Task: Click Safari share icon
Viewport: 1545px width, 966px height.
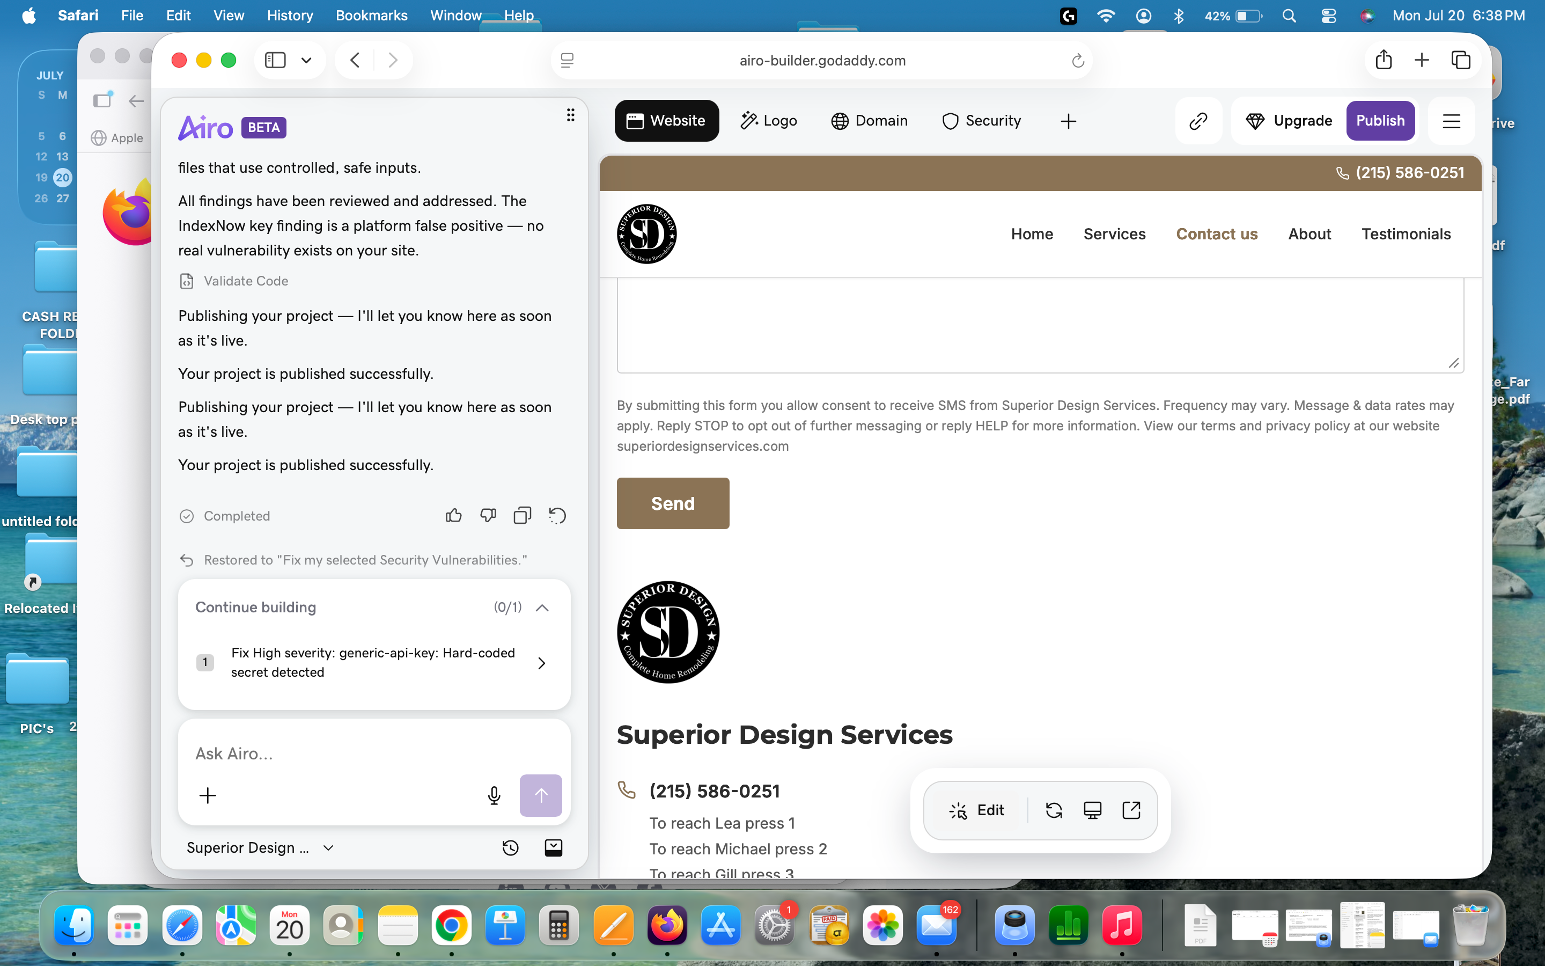Action: [1384, 60]
